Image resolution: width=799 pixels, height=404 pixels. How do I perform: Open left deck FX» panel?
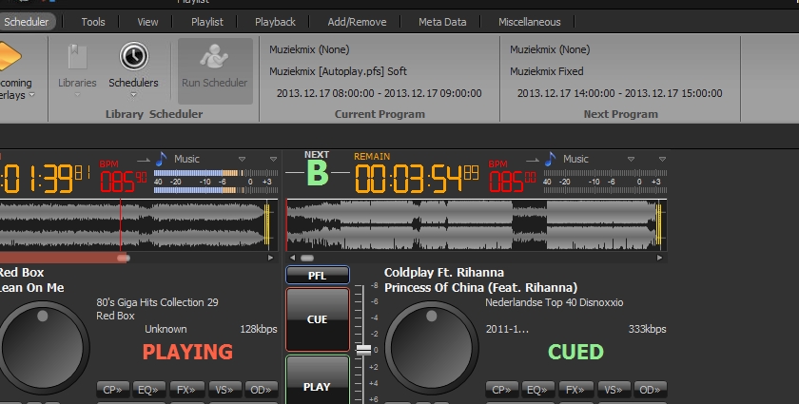point(186,390)
